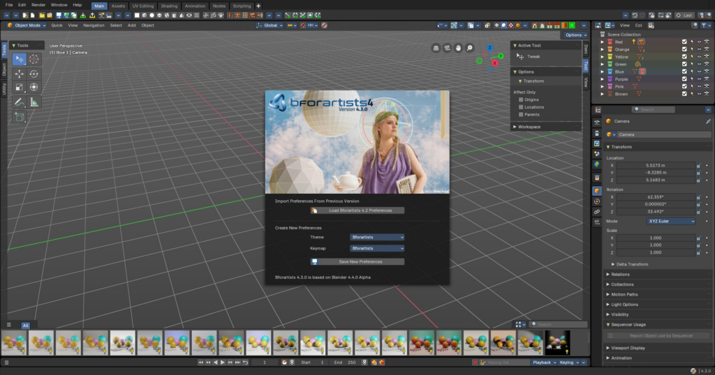The height and width of the screenshot is (375, 715).
Task: Select the Tweak selection tool
Action: pyautogui.click(x=19, y=59)
